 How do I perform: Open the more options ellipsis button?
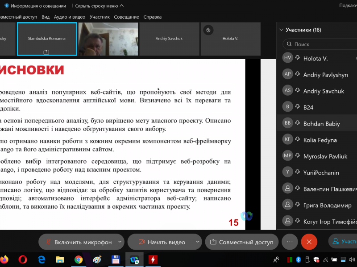tap(290, 242)
